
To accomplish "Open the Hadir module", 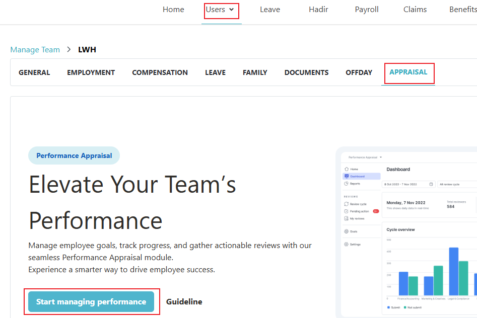I will [x=318, y=10].
